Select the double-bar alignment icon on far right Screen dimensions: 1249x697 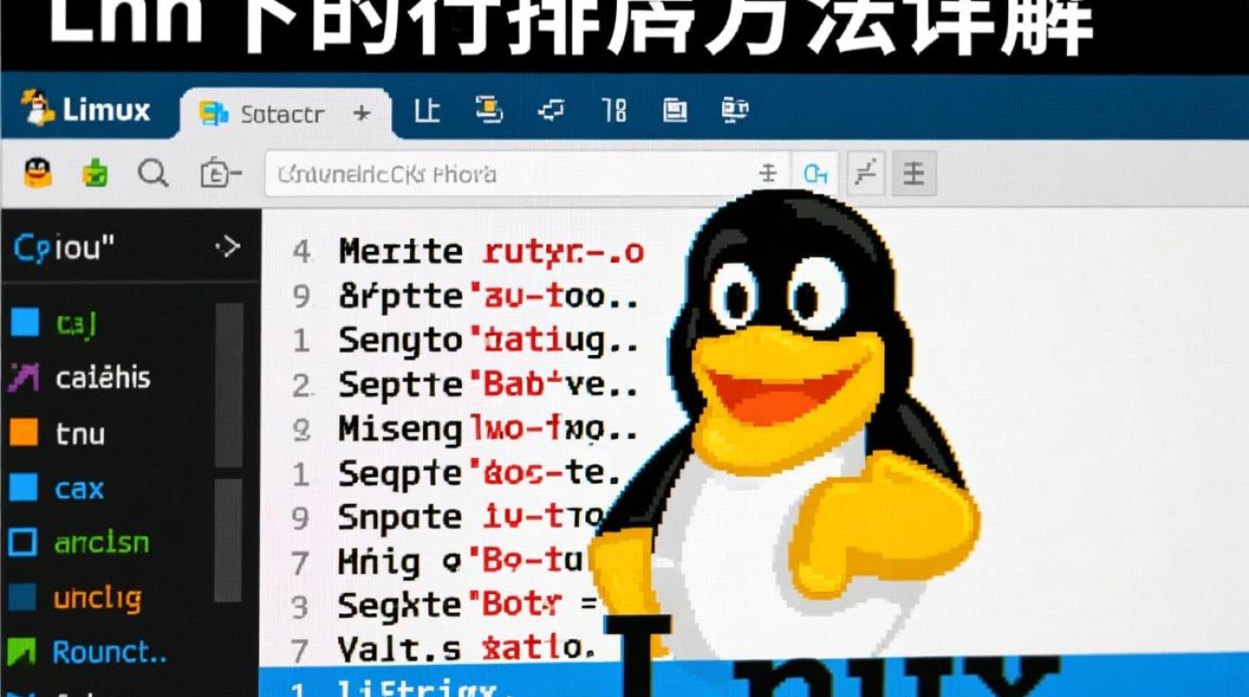pos(913,173)
